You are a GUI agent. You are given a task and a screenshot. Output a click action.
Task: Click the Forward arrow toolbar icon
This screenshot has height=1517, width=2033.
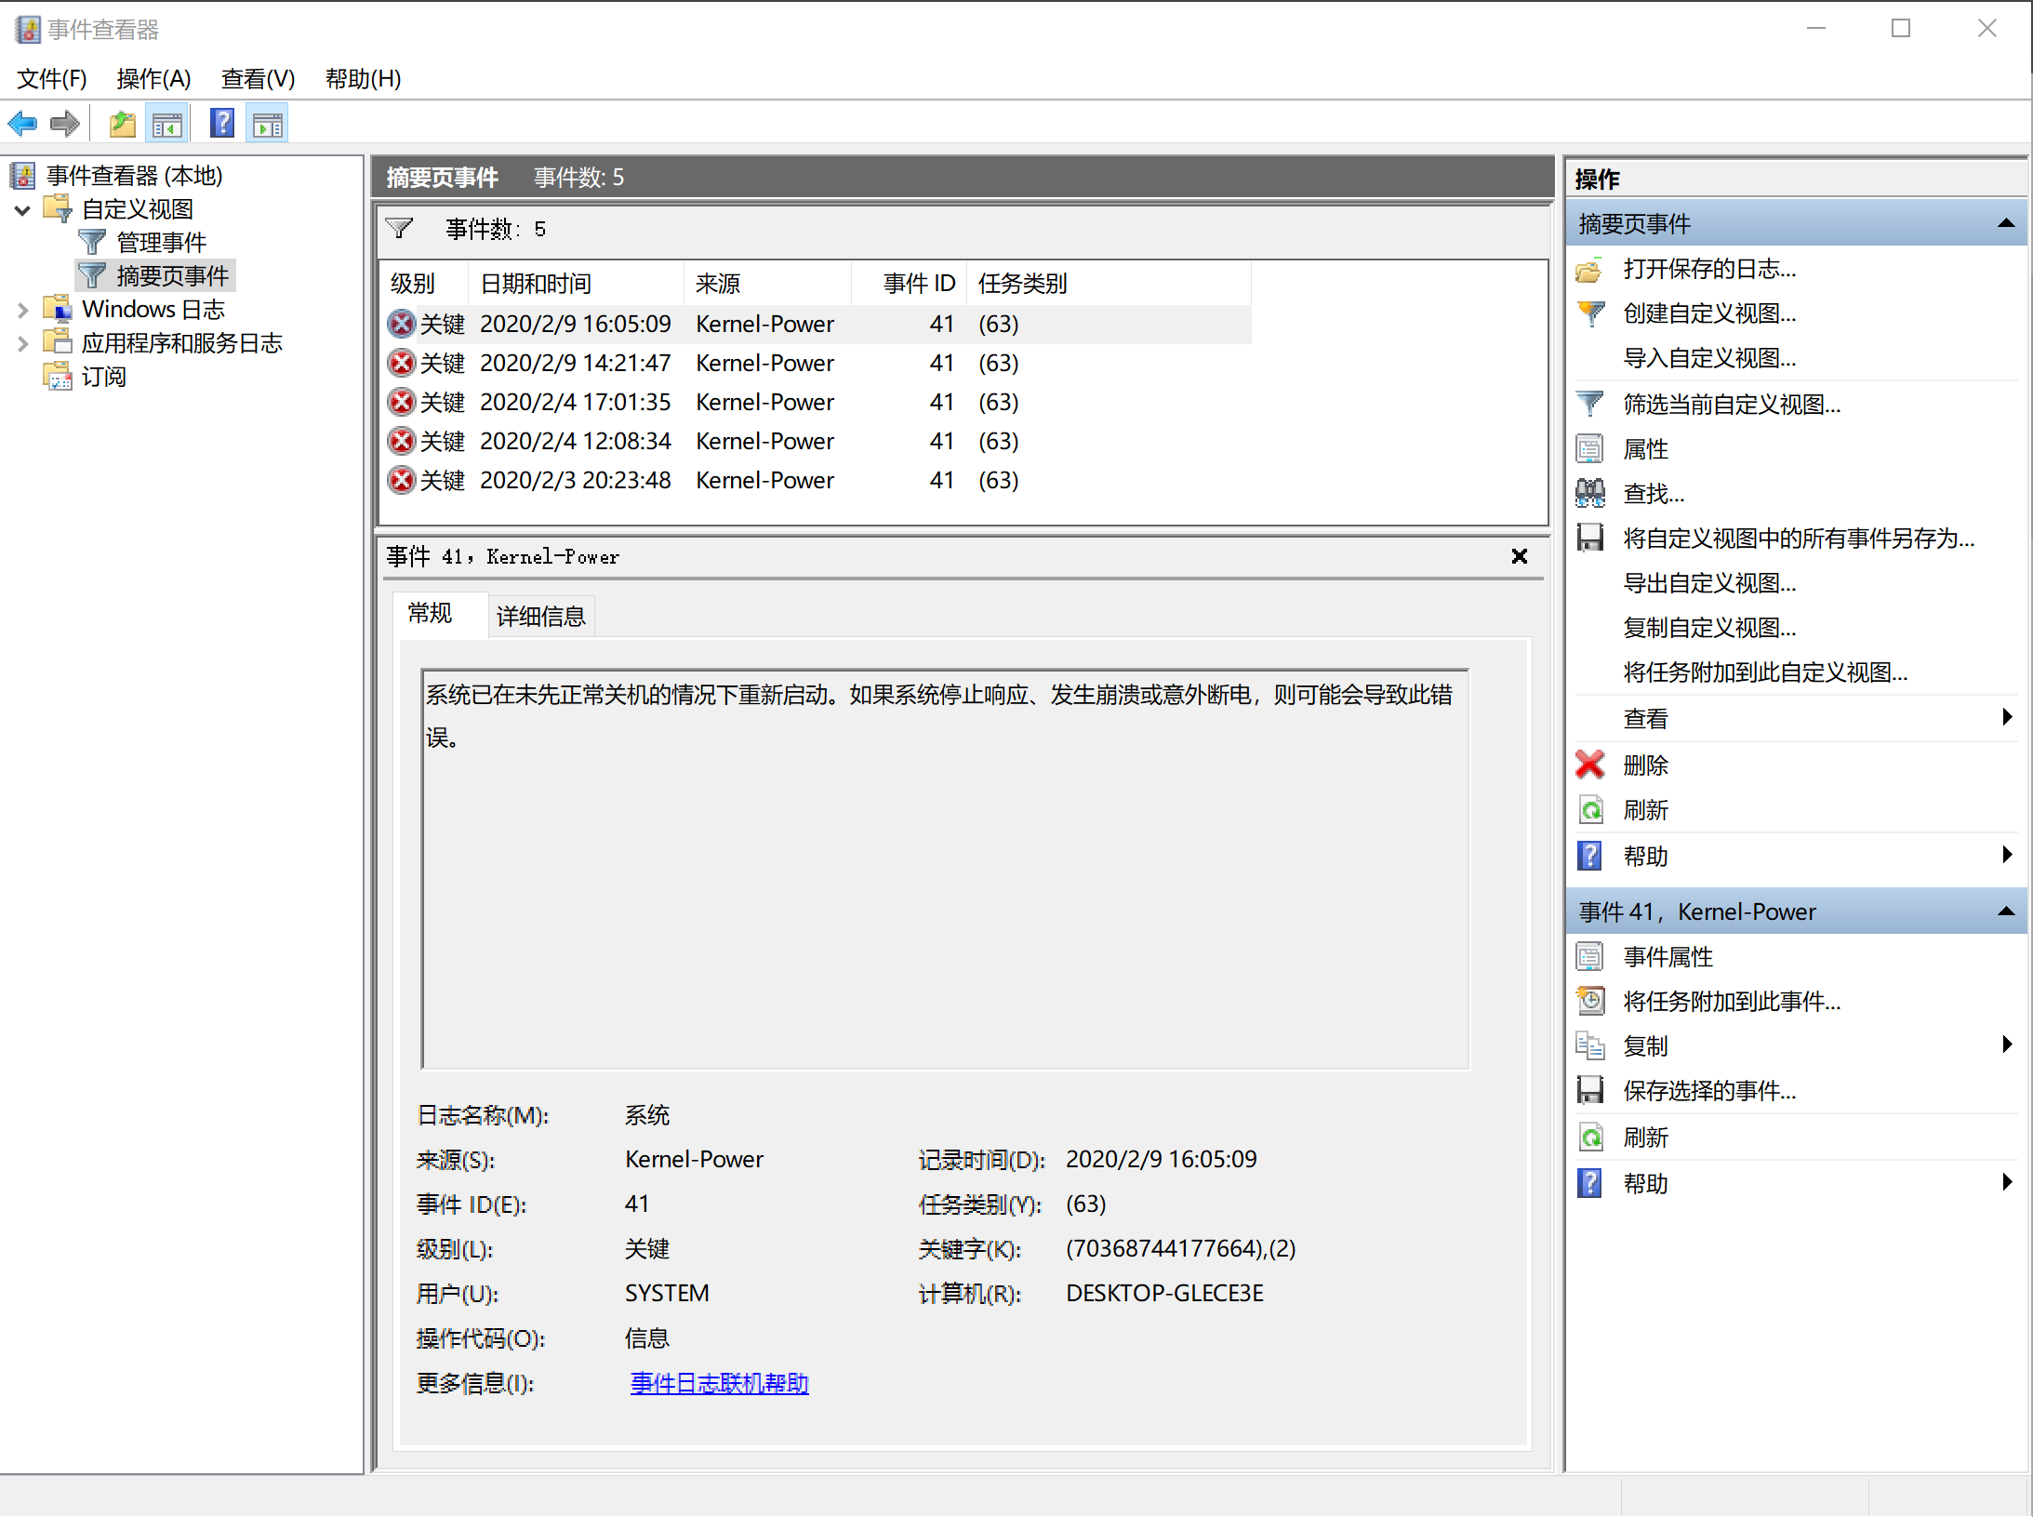(x=64, y=124)
